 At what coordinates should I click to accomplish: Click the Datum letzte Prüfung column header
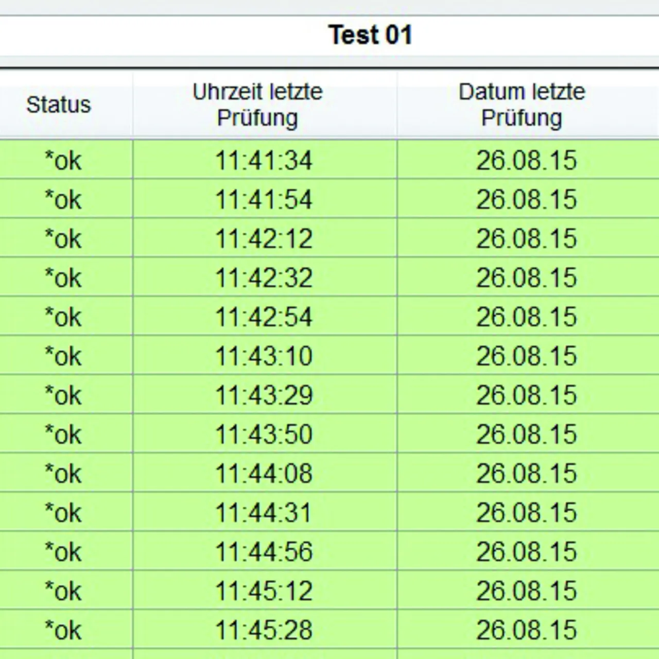[522, 105]
